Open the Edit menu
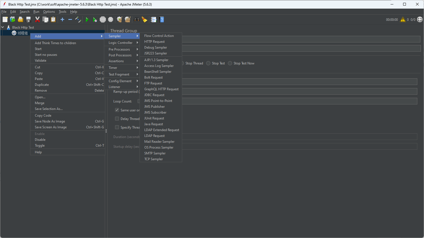The height and width of the screenshot is (238, 424). tap(13, 12)
